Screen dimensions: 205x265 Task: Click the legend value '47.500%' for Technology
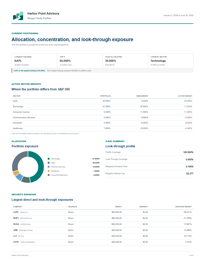click(x=96, y=159)
